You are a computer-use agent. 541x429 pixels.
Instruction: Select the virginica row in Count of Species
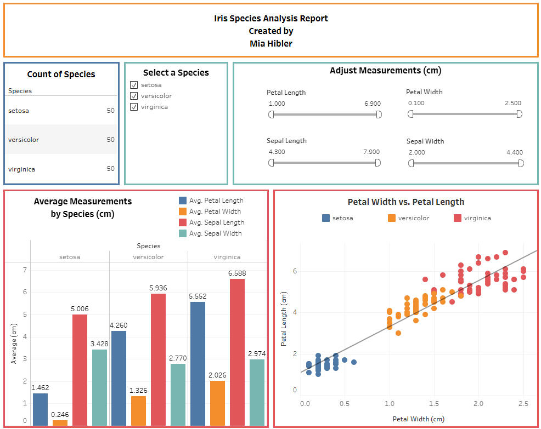(61, 169)
